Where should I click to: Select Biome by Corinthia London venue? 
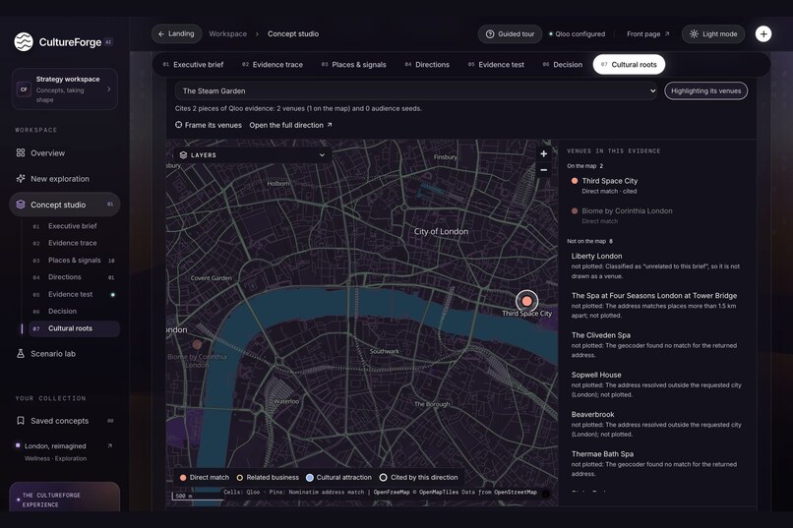pyautogui.click(x=657, y=215)
